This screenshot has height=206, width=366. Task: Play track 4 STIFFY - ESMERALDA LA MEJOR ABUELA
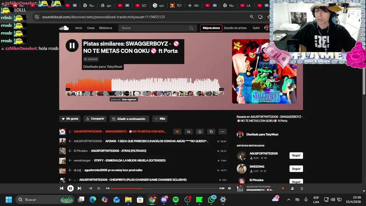130,161
